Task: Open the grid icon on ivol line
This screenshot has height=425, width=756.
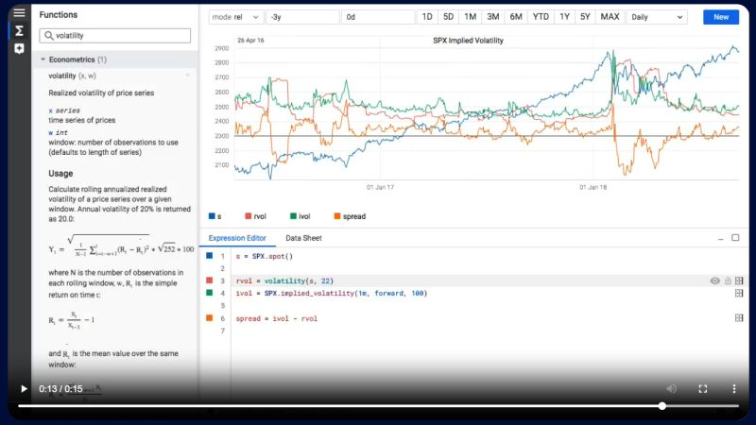Action: 739,293
